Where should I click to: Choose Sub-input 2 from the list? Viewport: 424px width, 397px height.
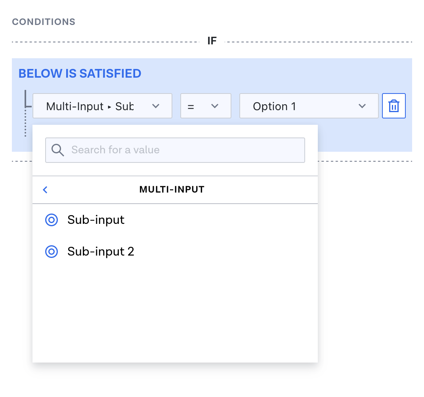pyautogui.click(x=101, y=252)
